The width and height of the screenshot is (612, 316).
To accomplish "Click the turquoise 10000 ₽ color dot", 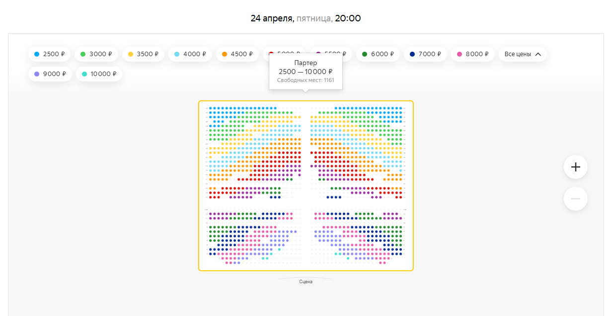I will (x=84, y=74).
